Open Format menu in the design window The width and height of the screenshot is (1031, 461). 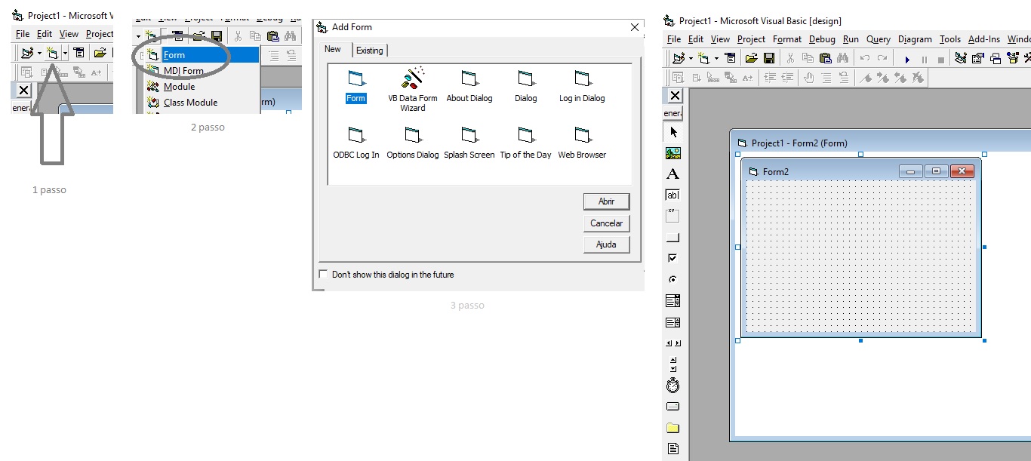[787, 39]
